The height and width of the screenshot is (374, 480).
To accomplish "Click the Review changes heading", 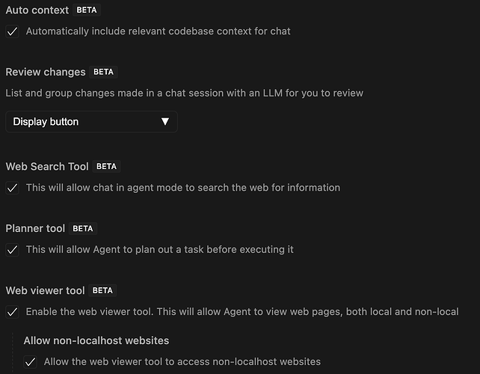I will [46, 73].
